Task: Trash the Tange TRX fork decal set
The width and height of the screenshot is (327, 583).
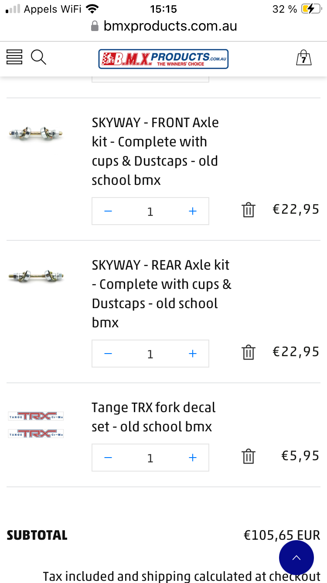Action: pos(248,456)
